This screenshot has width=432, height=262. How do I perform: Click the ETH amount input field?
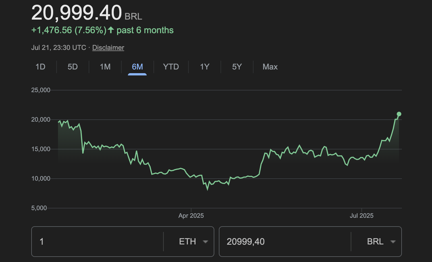(x=98, y=242)
